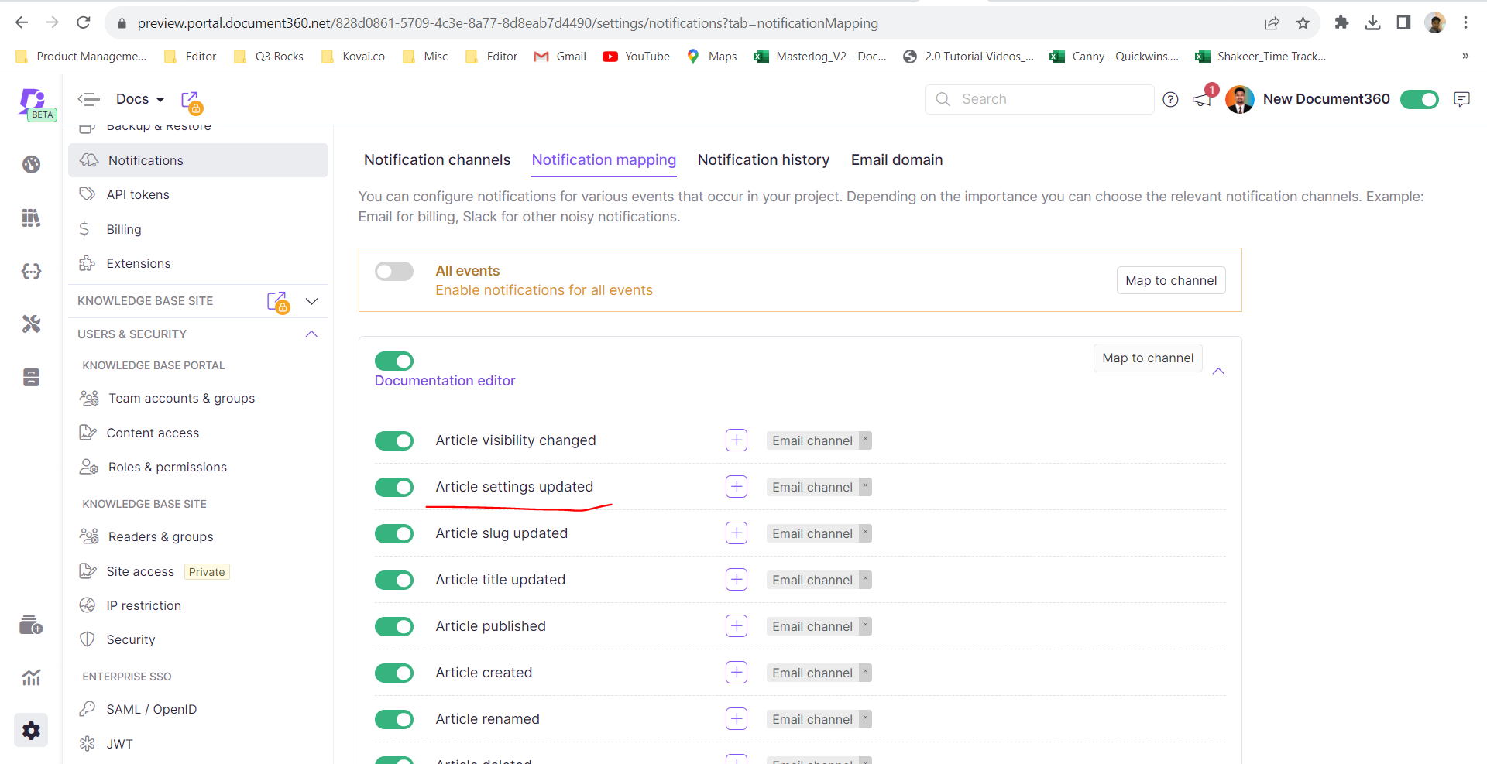Disable the Article published toggle
Viewport: 1487px width, 764px height.
(x=394, y=626)
